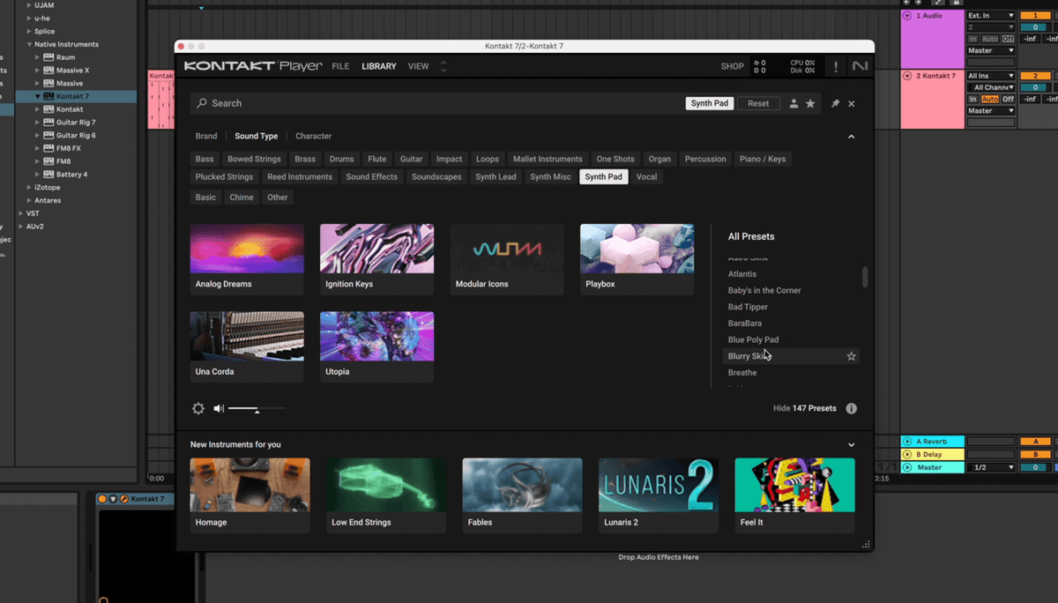Set track 2 monitor to Auto
The height and width of the screenshot is (603, 1058).
point(989,100)
